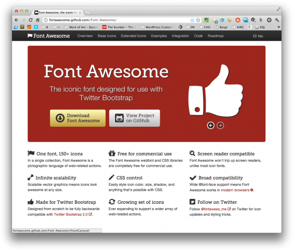This screenshot has width=293, height=250.
Task: Open the Integration nav item
Action: point(180,36)
